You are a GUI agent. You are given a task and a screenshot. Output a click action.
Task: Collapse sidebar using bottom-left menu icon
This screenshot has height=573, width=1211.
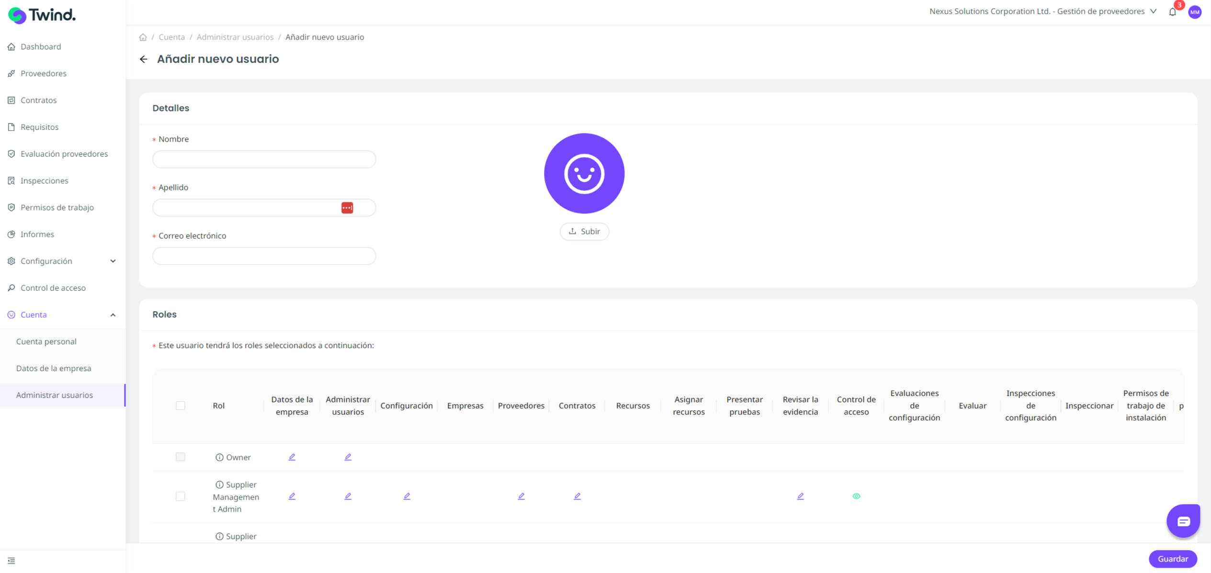11,561
